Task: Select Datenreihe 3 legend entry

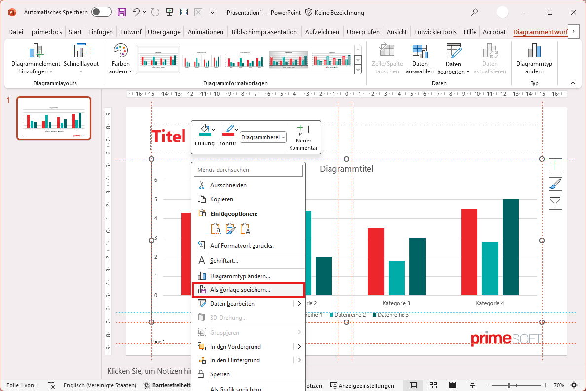Action: (391, 315)
